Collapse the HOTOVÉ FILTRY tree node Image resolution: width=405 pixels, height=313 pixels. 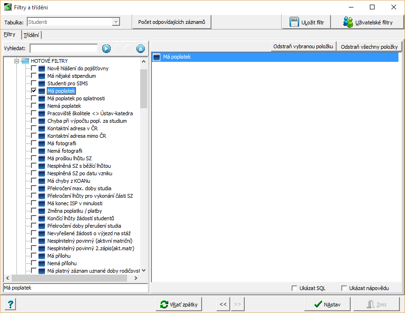[16, 61]
